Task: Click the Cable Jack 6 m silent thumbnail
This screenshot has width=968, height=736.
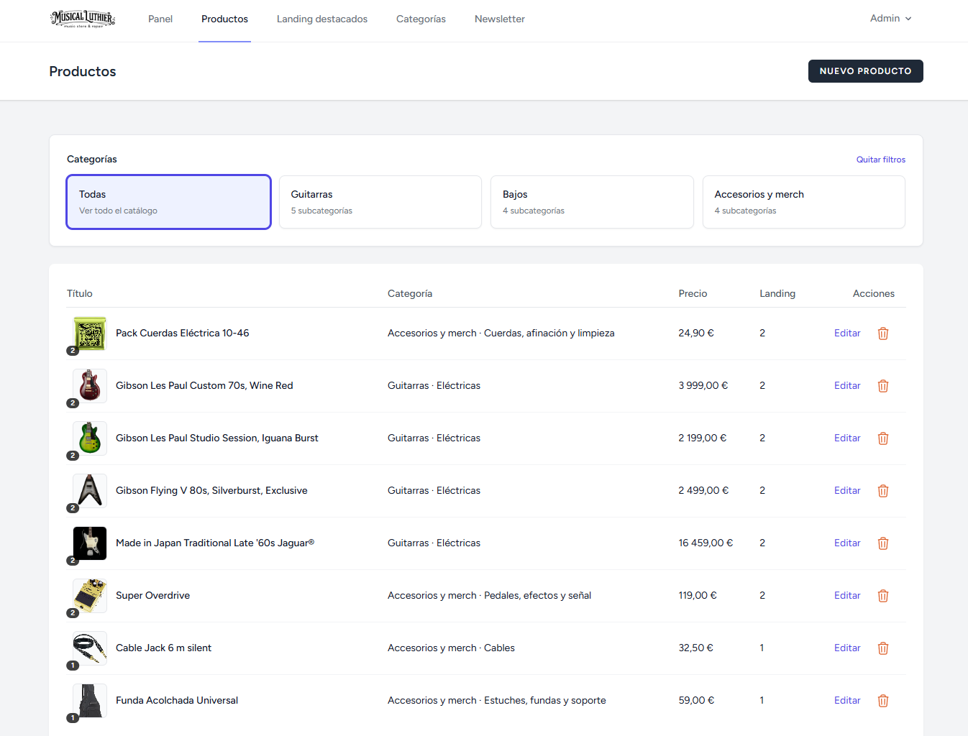Action: (90, 648)
